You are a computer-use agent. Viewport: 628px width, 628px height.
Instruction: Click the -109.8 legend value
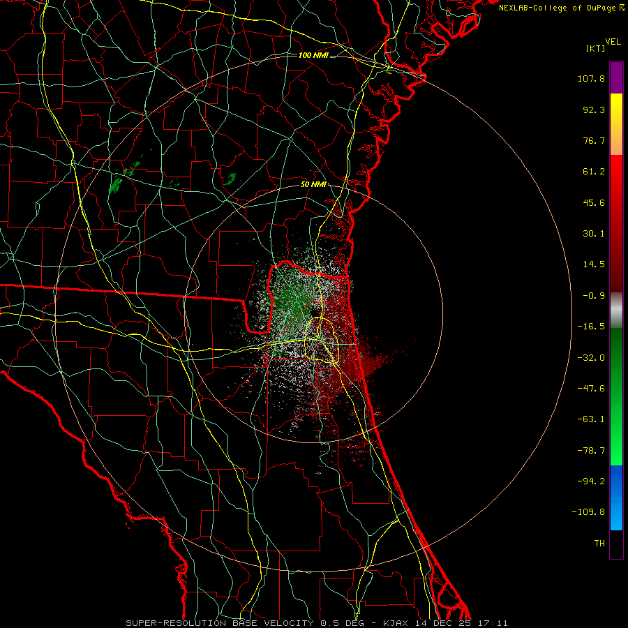(x=589, y=512)
